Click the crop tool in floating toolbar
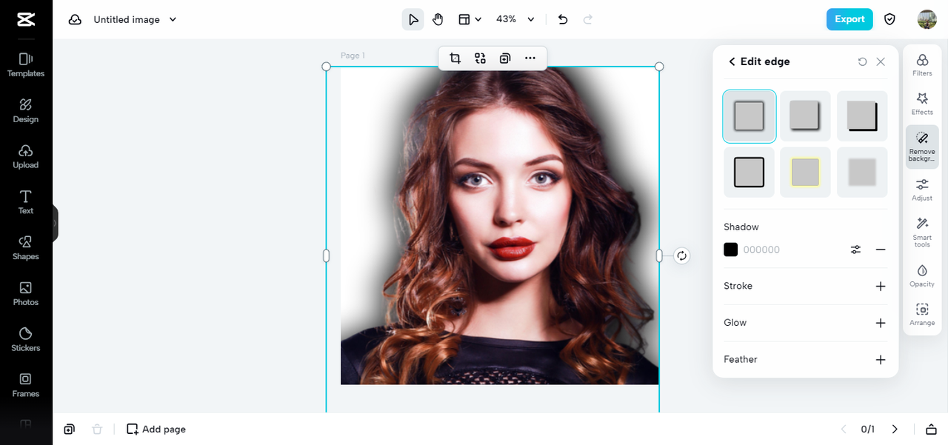 [x=455, y=58]
